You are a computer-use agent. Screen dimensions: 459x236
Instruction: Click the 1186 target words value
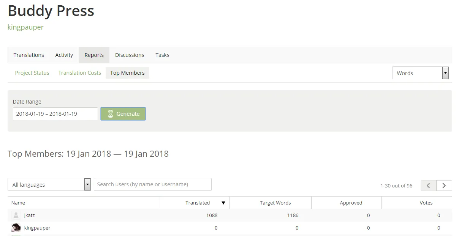[293, 215]
